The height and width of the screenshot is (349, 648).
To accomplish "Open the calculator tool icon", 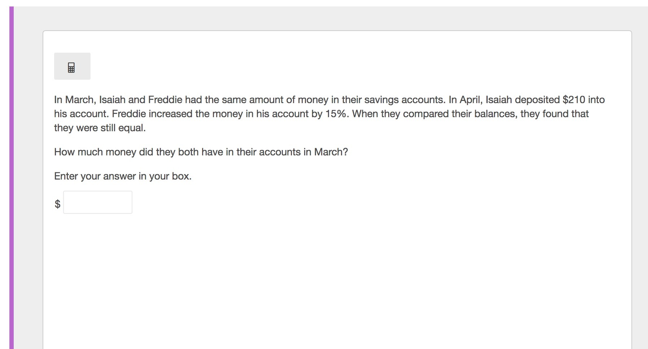I will [x=72, y=66].
